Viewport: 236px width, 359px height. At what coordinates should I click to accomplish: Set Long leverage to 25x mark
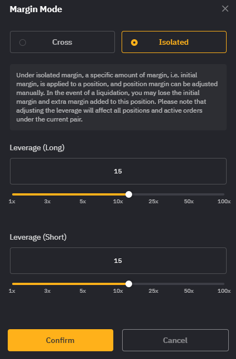click(x=154, y=201)
